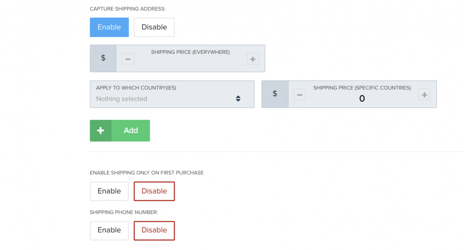Click the dollar sign beside Specific Countries price
The image size is (464, 250).
coord(275,94)
